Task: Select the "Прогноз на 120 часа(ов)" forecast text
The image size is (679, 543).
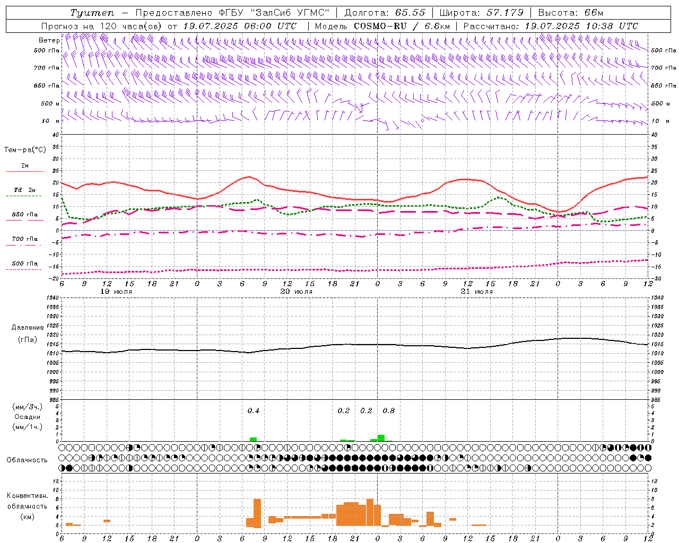Action: pyautogui.click(x=102, y=26)
